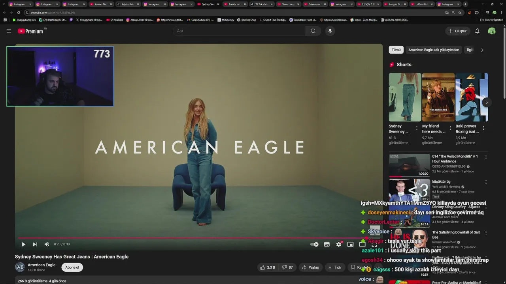Open apps grid icon in bookmarks bar
The width and height of the screenshot is (506, 284).
point(5,20)
